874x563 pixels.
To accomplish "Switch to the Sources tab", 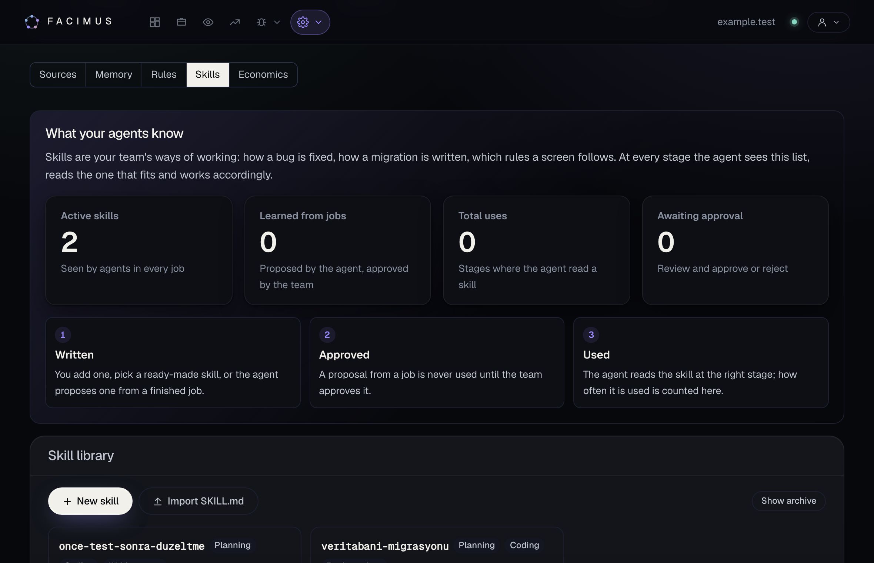I will point(58,75).
